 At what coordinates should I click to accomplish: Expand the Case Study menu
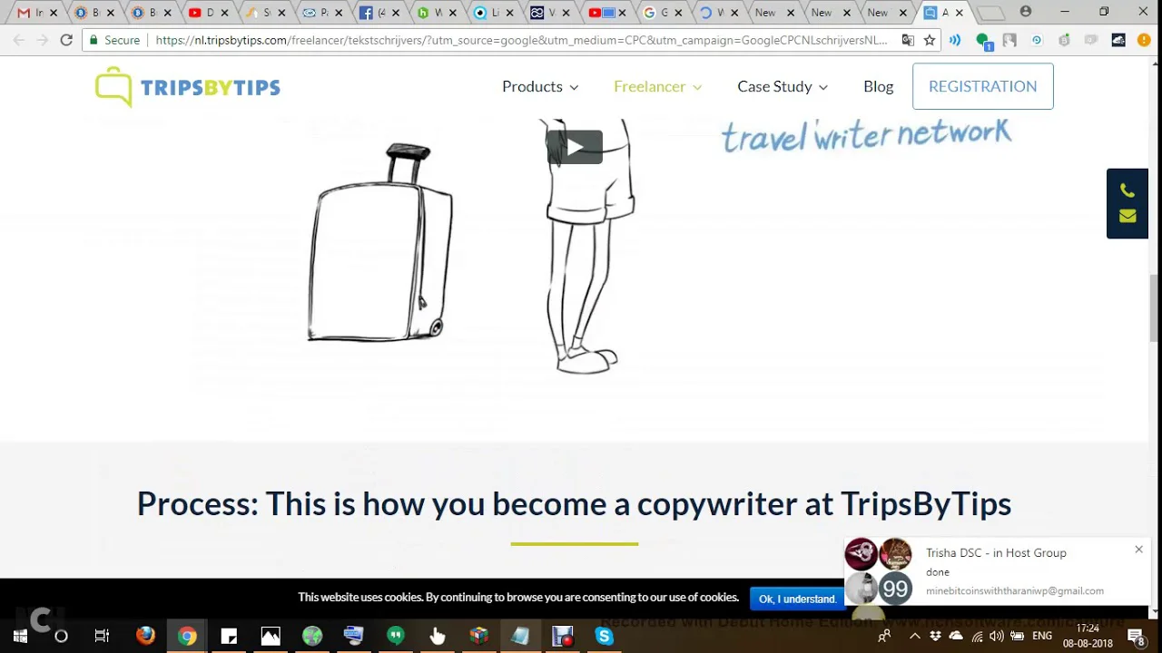(783, 86)
